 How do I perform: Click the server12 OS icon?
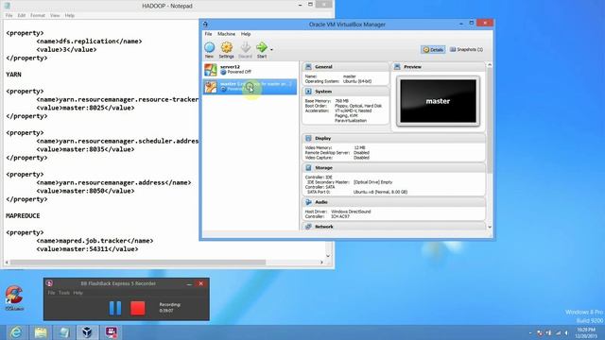coord(211,70)
